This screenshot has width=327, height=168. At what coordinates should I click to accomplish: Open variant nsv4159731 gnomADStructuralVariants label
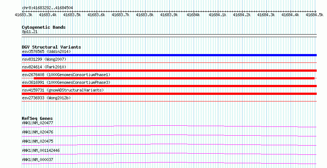tap(63, 90)
